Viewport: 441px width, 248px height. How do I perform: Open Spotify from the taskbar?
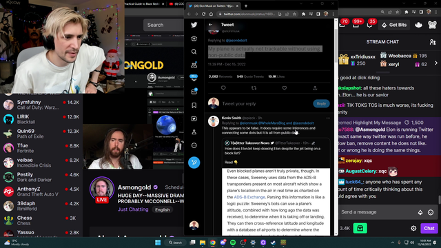tap(233, 242)
